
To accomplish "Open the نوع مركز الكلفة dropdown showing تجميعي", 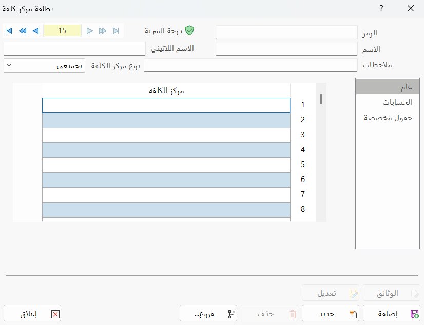I will click(8, 66).
